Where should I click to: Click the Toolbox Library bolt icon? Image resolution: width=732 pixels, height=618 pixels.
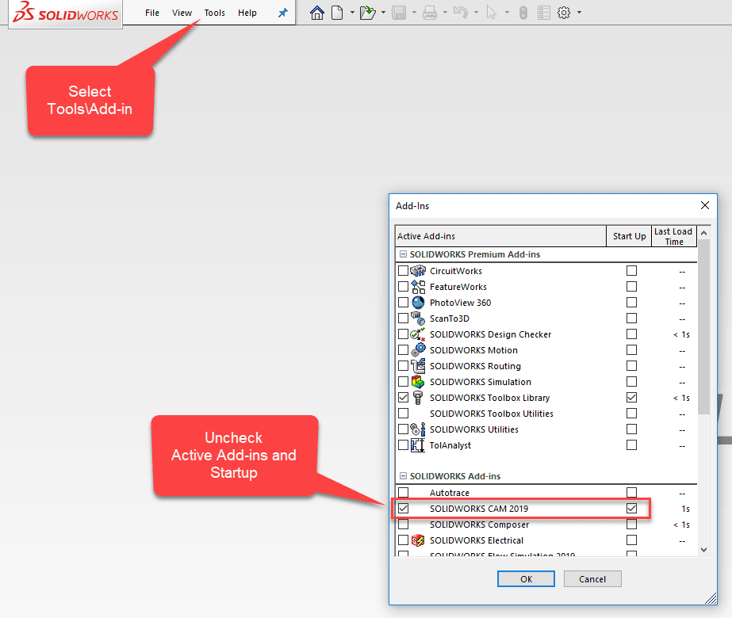point(418,398)
